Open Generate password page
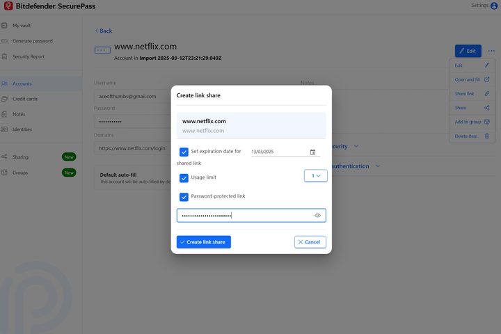This screenshot has height=334, width=501. 33,41
